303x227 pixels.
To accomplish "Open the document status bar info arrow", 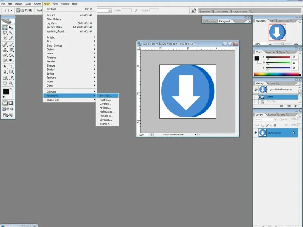I will (195, 135).
